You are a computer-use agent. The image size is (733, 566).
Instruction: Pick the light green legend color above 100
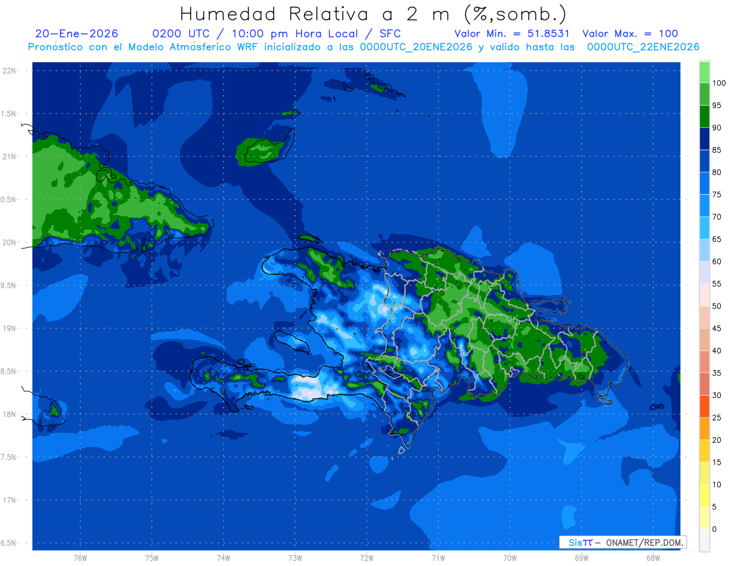point(704,72)
